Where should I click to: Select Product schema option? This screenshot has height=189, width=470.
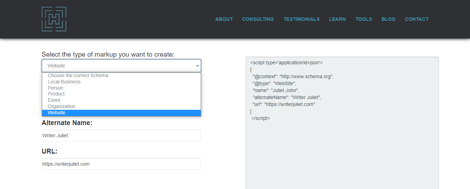121,94
